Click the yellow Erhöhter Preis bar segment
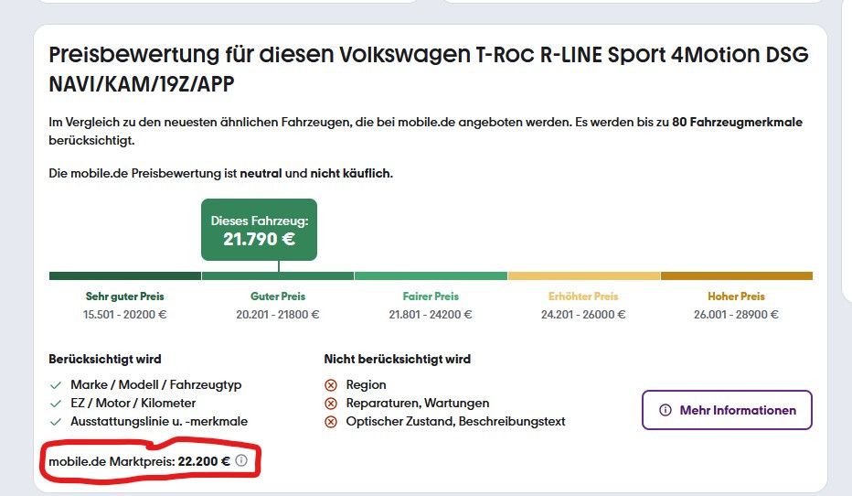This screenshot has height=496, width=852. click(584, 275)
